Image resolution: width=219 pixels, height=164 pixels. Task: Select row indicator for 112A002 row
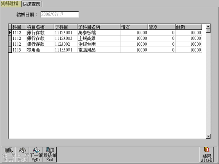pyautogui.click(x=10, y=44)
